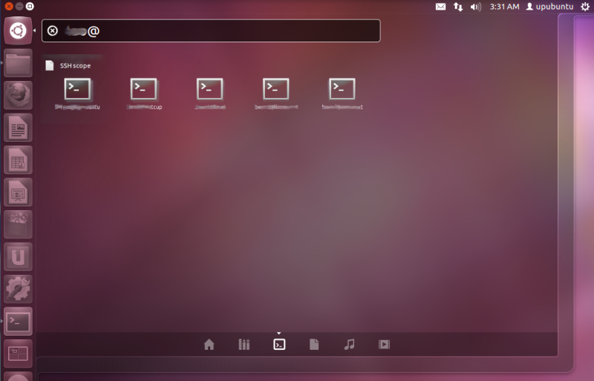The height and width of the screenshot is (381, 594).
Task: Open System Settings gear and wrench icon
Action: (18, 289)
